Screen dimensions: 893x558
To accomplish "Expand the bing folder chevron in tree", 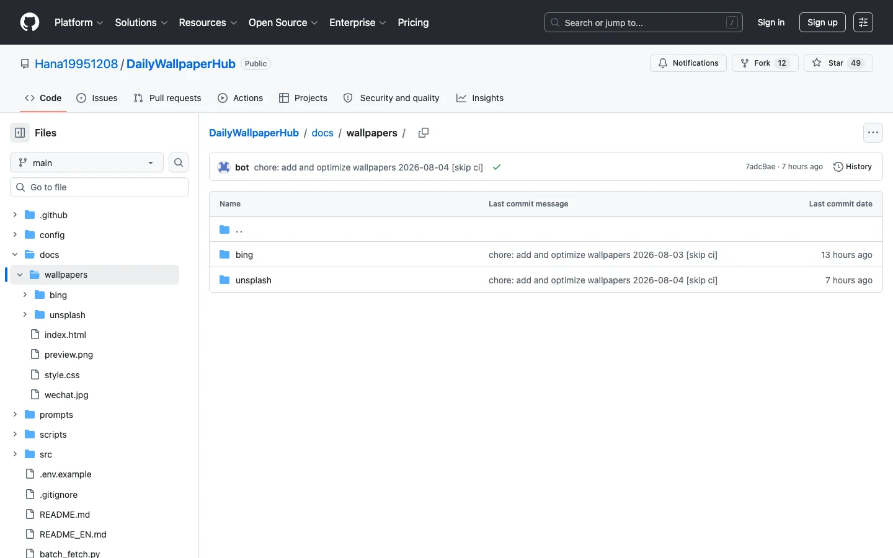I will click(x=25, y=294).
